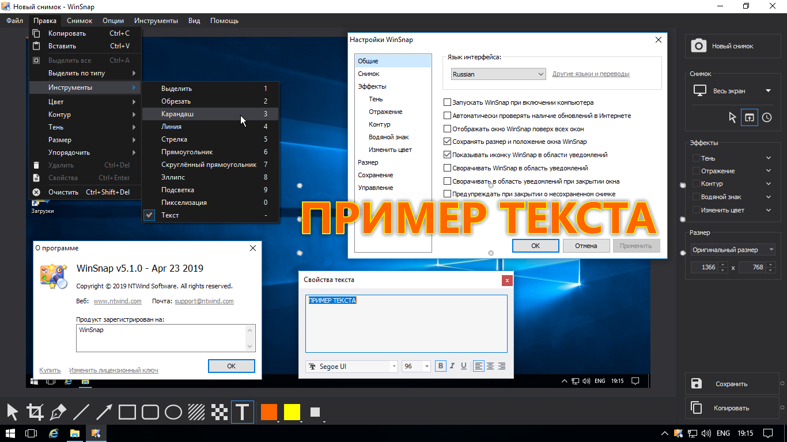Toggle Underline in text properties dialog
The width and height of the screenshot is (787, 442).
[464, 366]
